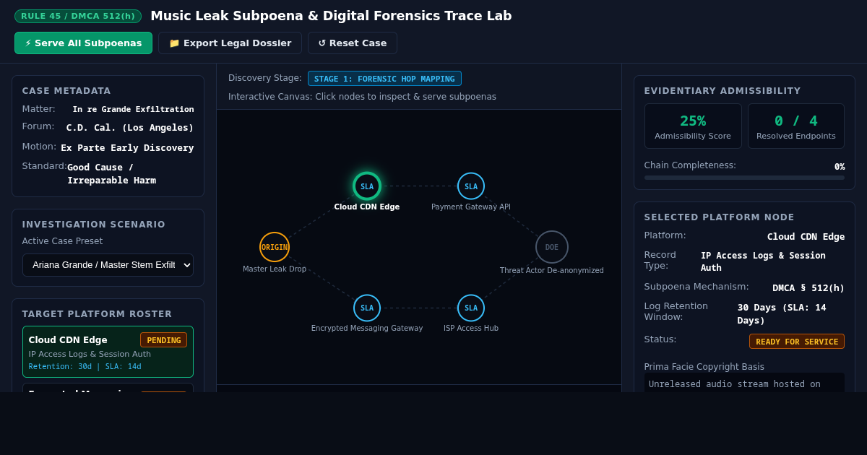Open the Active Case Preset dropdown
Screen dimensions: 867x455
(x=108, y=265)
